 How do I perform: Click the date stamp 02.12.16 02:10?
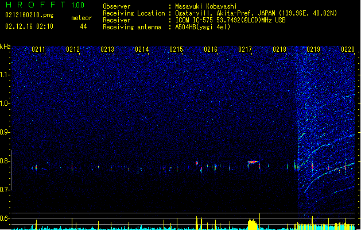pos(29,26)
